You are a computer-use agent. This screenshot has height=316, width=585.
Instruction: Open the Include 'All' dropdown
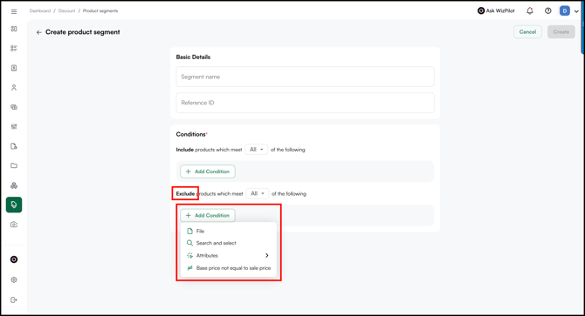(257, 150)
